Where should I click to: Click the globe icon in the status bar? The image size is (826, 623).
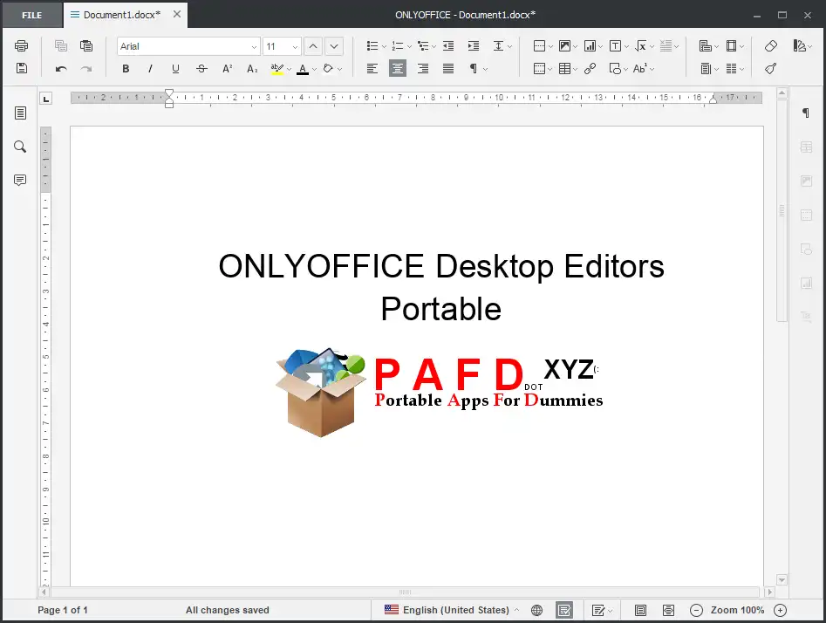coord(536,611)
